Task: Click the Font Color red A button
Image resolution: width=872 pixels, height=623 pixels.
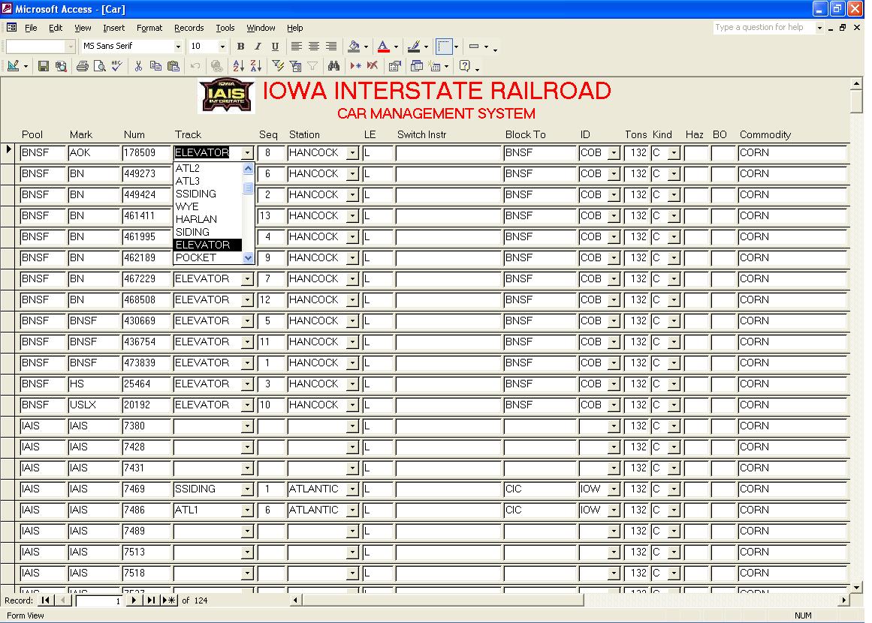Action: 383,47
